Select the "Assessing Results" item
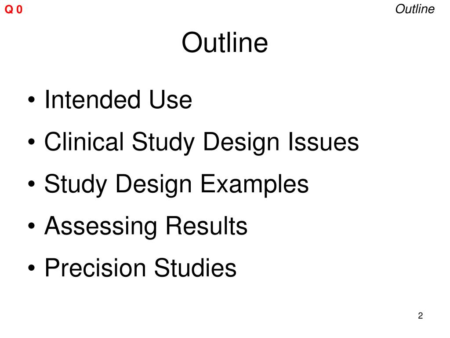 point(146,226)
